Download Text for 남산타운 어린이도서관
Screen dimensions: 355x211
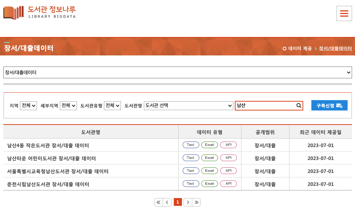click(x=191, y=158)
